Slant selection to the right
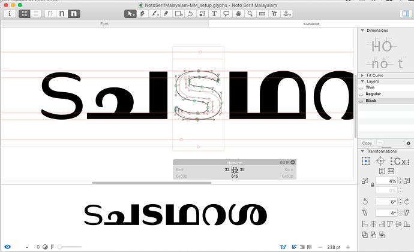 click(407, 212)
